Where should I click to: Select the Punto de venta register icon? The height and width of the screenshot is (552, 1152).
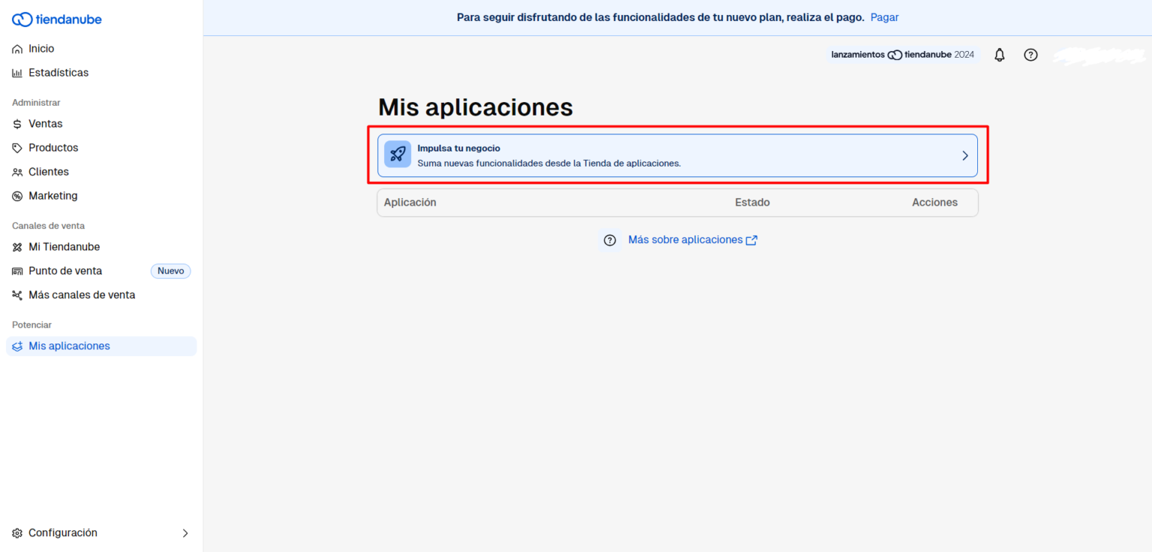tap(16, 270)
